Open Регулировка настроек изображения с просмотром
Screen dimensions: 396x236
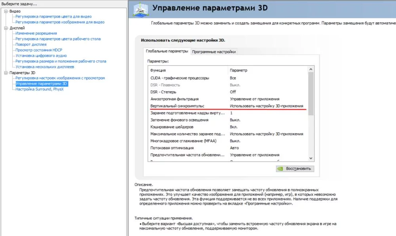[60, 78]
